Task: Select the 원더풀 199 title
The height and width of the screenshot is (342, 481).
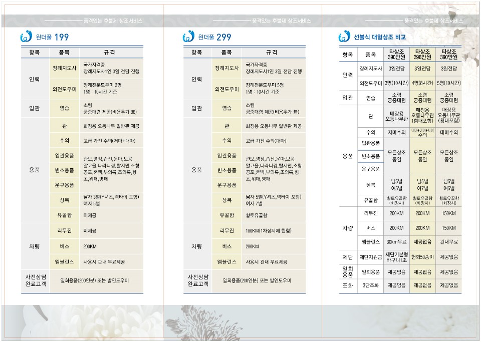Action: (52, 37)
